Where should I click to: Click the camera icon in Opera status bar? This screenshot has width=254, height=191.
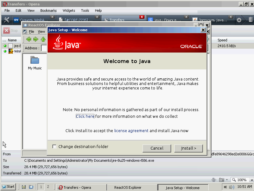tap(221, 180)
